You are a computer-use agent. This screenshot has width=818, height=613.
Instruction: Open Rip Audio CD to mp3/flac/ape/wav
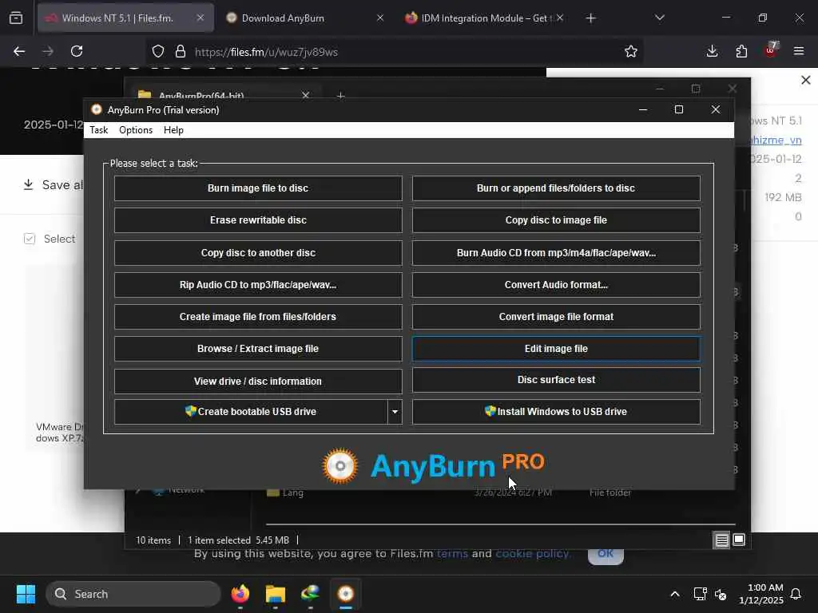coord(258,285)
